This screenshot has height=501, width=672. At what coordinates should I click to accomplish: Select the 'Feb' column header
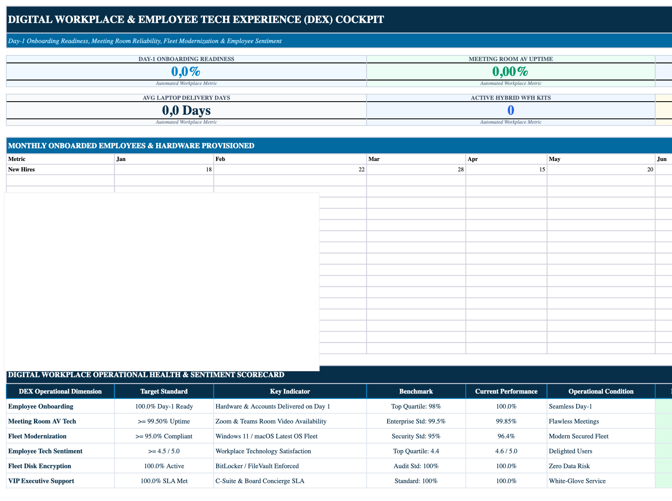(x=290, y=160)
